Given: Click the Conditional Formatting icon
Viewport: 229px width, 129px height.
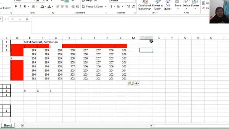Looking at the screenshot, I should pos(145,2).
